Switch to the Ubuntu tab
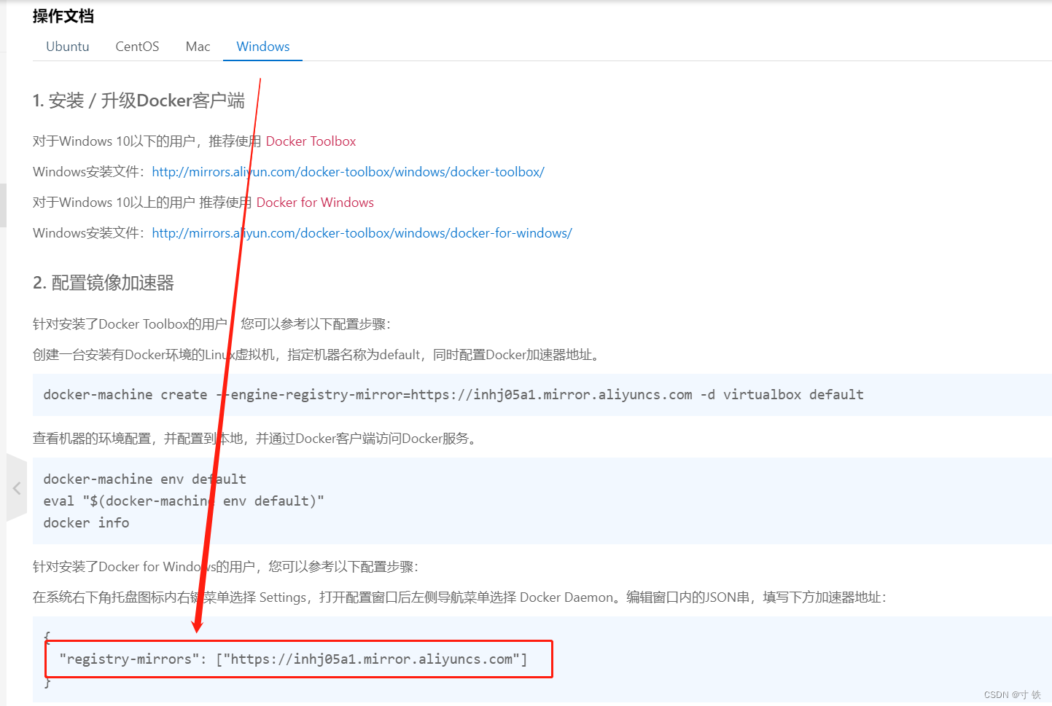The image size is (1052, 706). tap(67, 47)
